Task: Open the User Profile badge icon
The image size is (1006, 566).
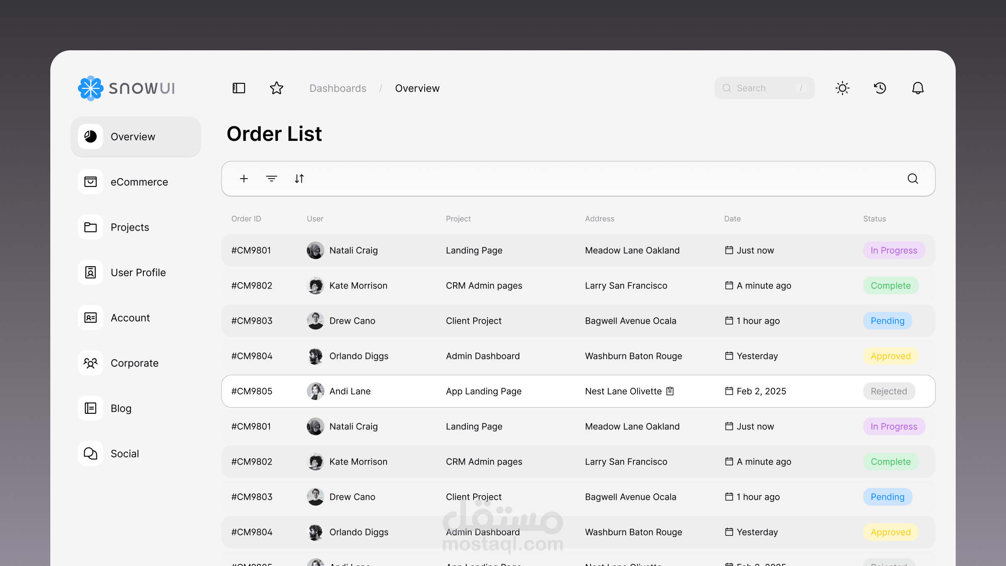Action: click(91, 273)
